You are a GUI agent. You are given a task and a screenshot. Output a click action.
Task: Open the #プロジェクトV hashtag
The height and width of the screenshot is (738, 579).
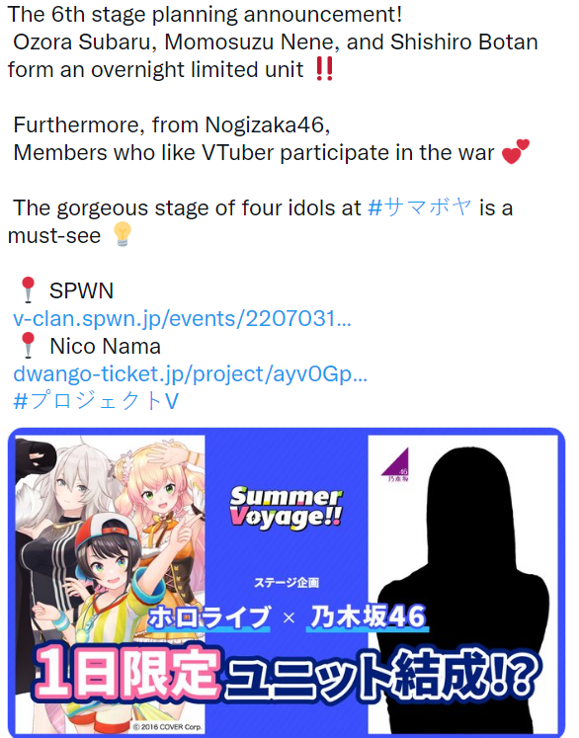point(96,401)
